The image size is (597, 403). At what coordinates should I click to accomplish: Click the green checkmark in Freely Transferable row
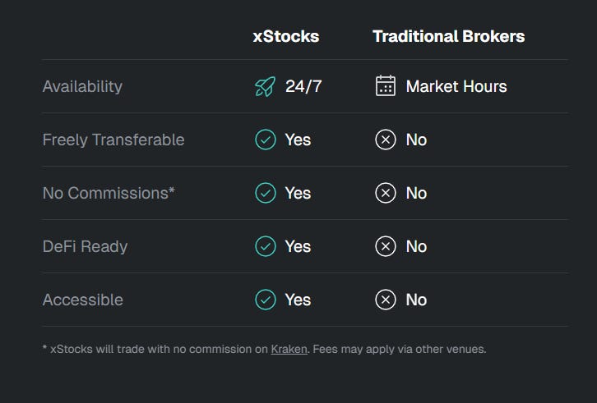[266, 140]
